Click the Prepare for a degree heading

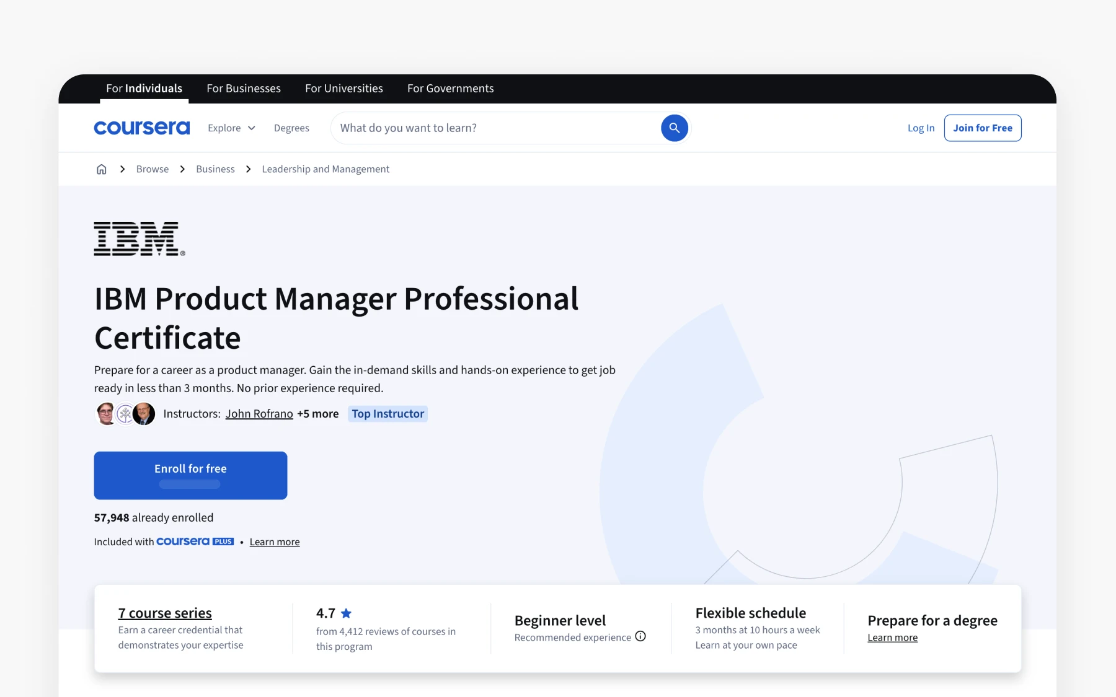pyautogui.click(x=932, y=620)
